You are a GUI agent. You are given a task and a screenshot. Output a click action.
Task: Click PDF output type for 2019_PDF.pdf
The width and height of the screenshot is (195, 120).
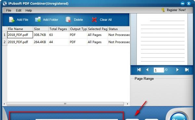point(78,42)
